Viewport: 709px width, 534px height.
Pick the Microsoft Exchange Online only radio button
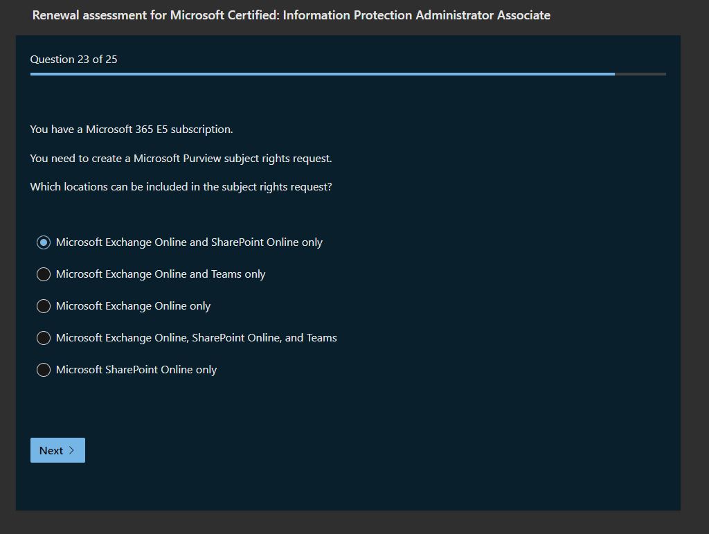pyautogui.click(x=44, y=306)
